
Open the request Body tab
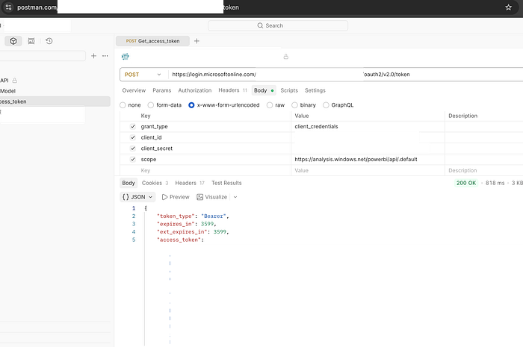pos(264,90)
